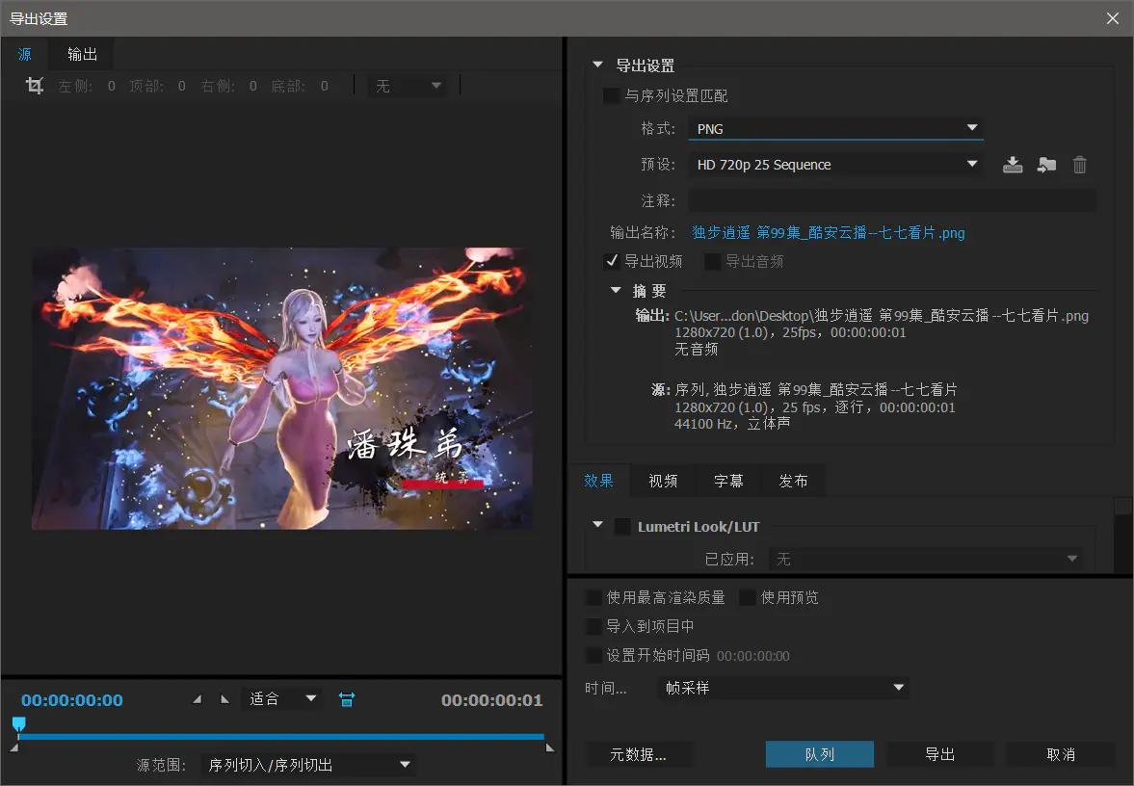Click the crop output video icon
1134x786 pixels.
[34, 86]
